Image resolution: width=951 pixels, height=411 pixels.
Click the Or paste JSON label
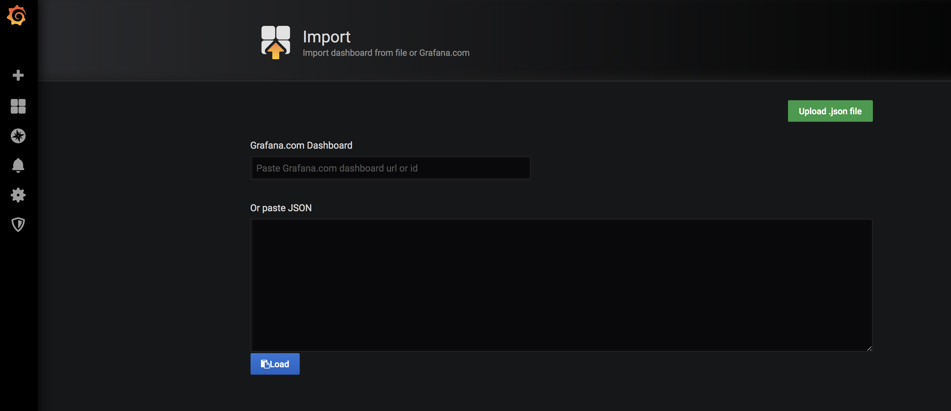point(281,208)
